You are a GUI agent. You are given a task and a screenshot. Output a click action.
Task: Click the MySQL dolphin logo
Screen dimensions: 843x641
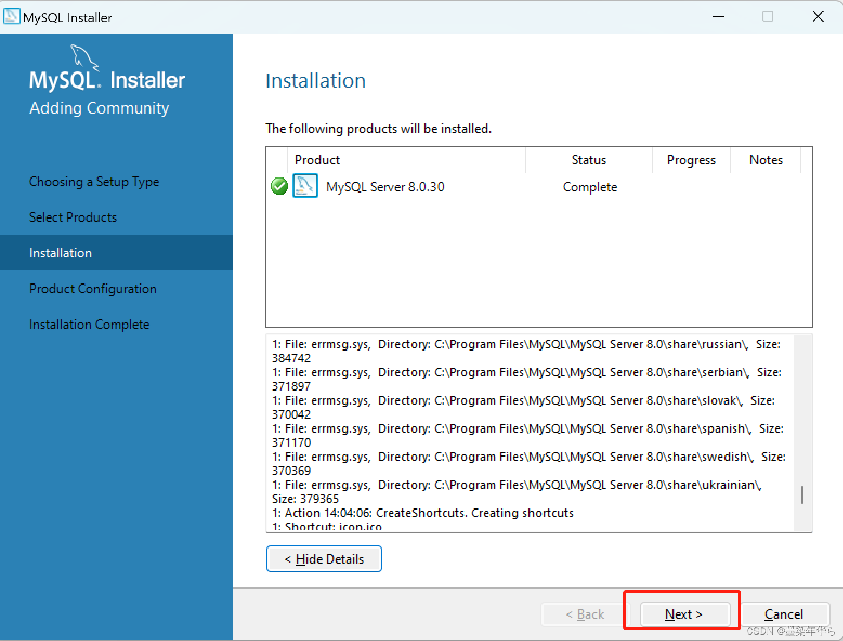(85, 58)
